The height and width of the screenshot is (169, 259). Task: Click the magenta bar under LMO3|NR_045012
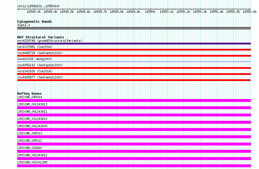point(134,144)
